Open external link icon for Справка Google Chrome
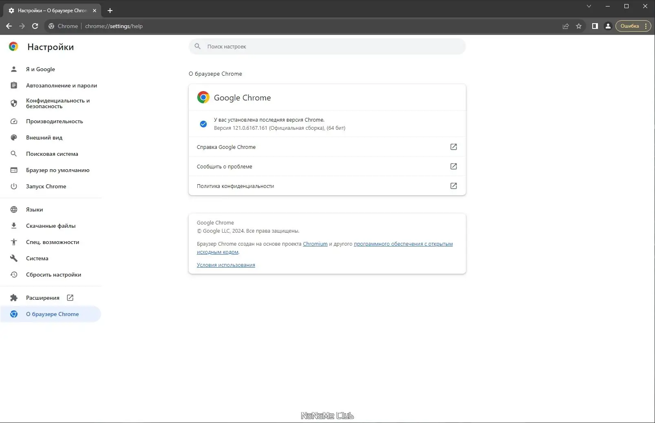 (453, 147)
